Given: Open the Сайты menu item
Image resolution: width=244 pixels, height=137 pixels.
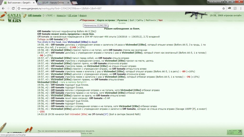Looking at the screenshot, I should (140, 20).
